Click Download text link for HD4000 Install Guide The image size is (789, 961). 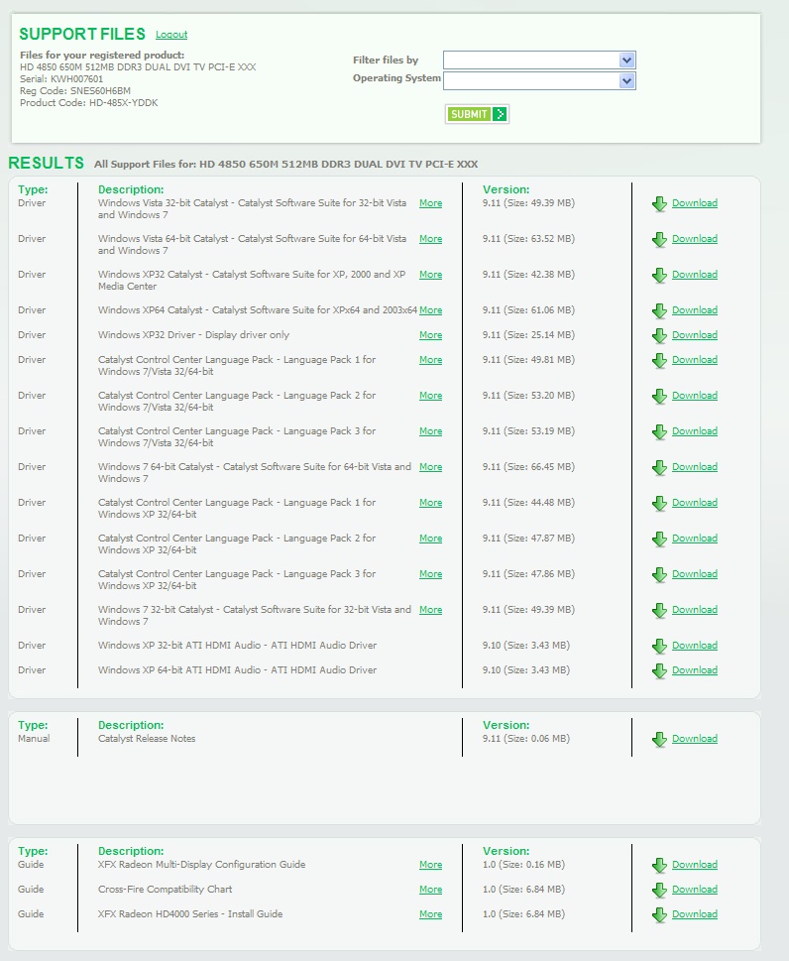695,913
